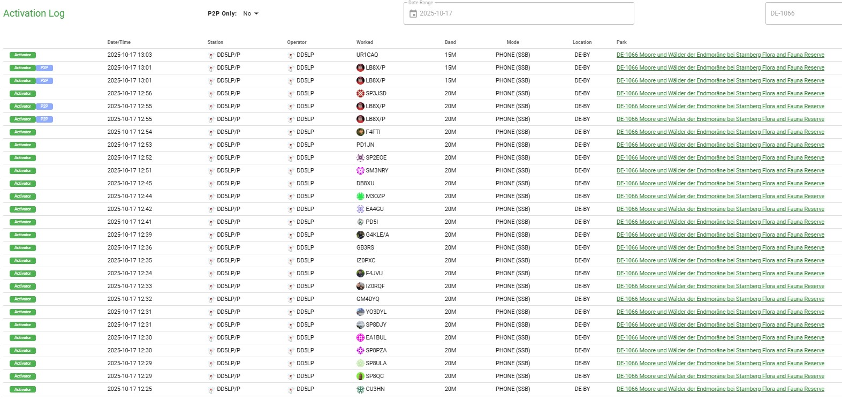Click the DE-1066 park filter field
Screen dimensions: 842x400
(x=803, y=13)
